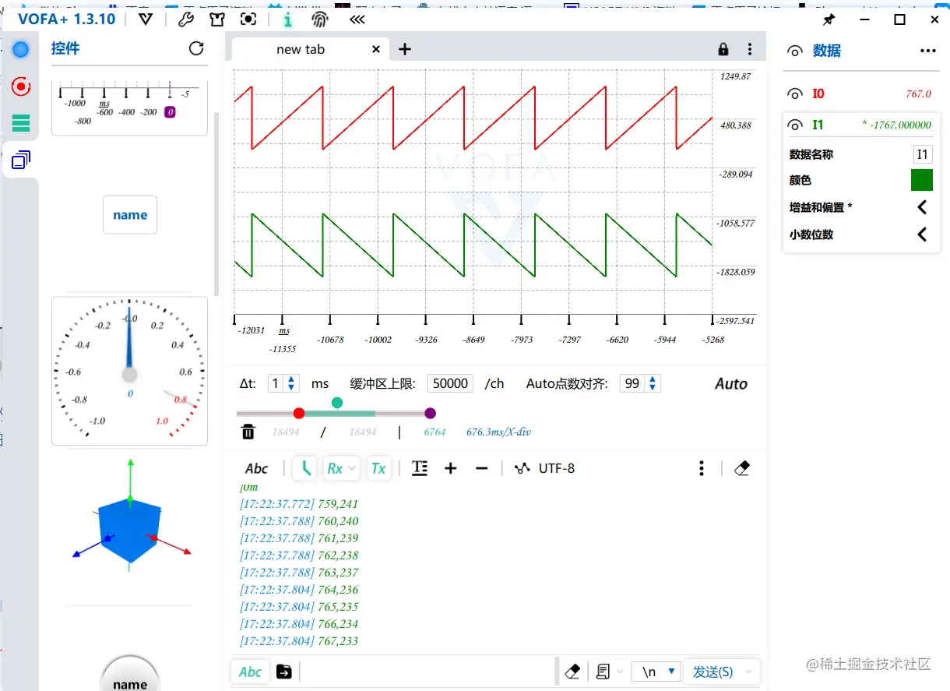The image size is (950, 691).
Task: Open the send history script icon
Action: tap(603, 672)
